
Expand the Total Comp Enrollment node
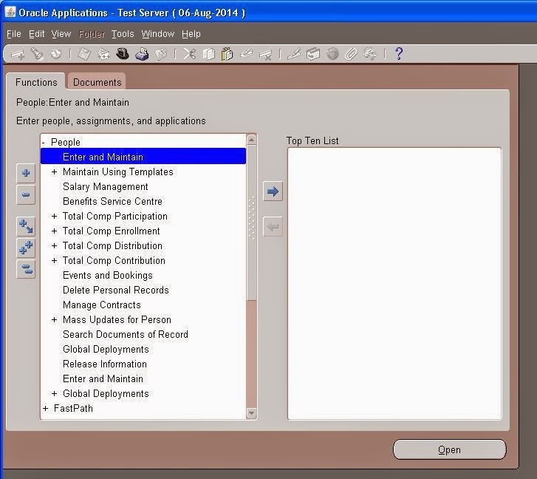54,231
